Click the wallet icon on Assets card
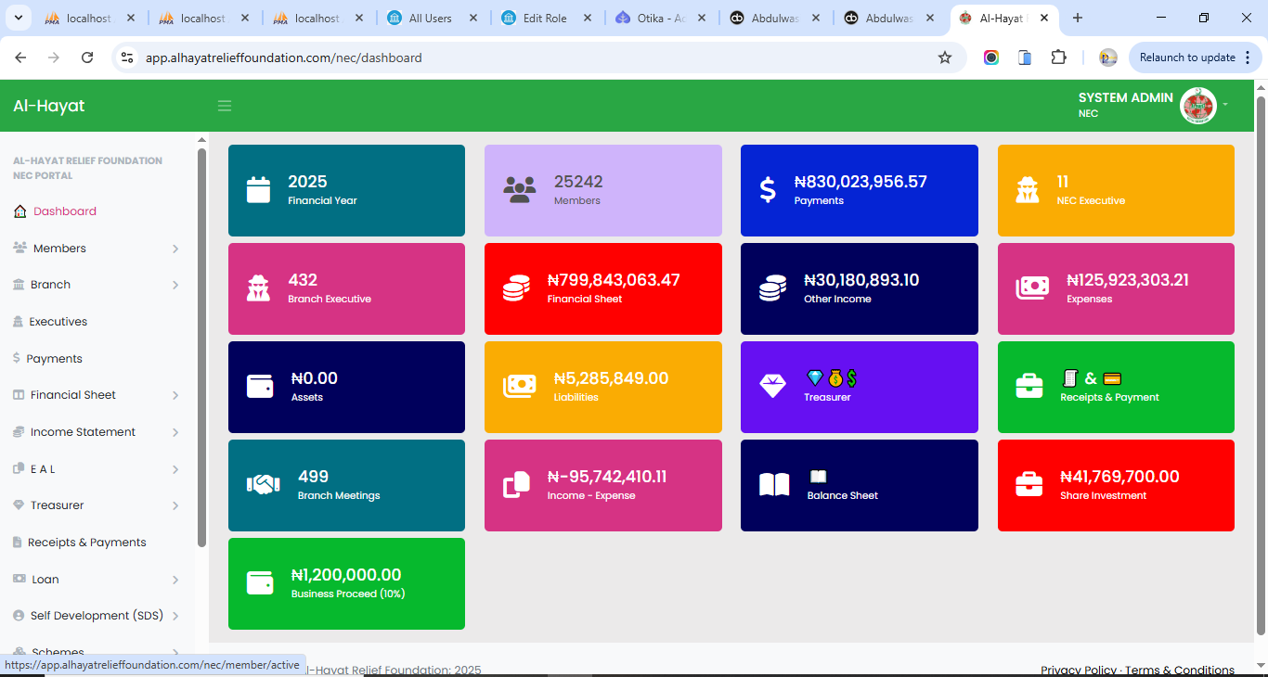The image size is (1268, 677). tap(260, 387)
